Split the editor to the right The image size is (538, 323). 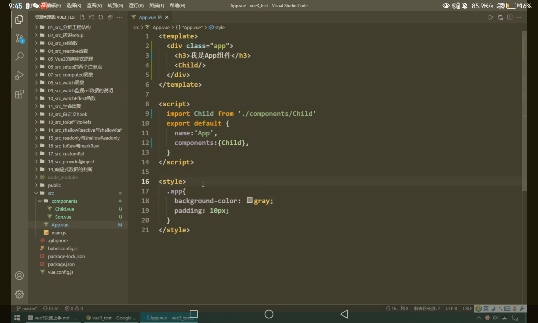pyautogui.click(x=510, y=17)
